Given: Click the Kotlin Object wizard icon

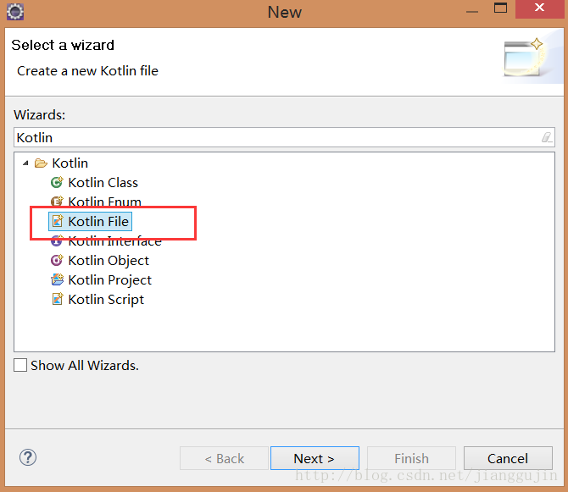Looking at the screenshot, I should pos(57,260).
